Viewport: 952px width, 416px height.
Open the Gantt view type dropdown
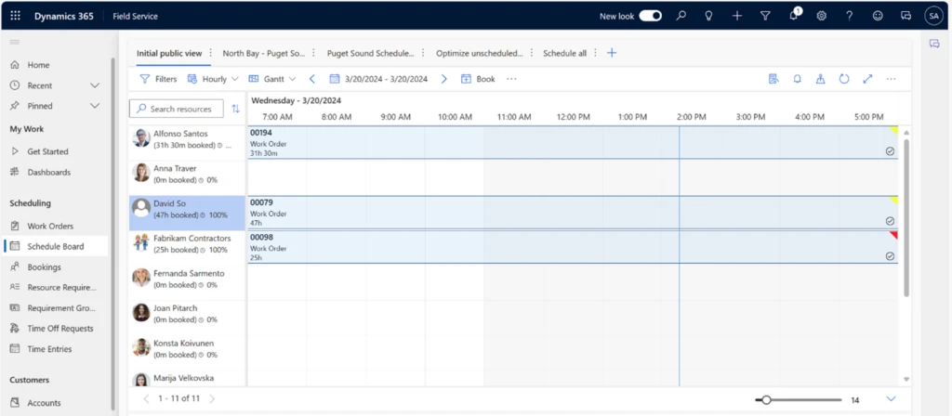pos(272,79)
